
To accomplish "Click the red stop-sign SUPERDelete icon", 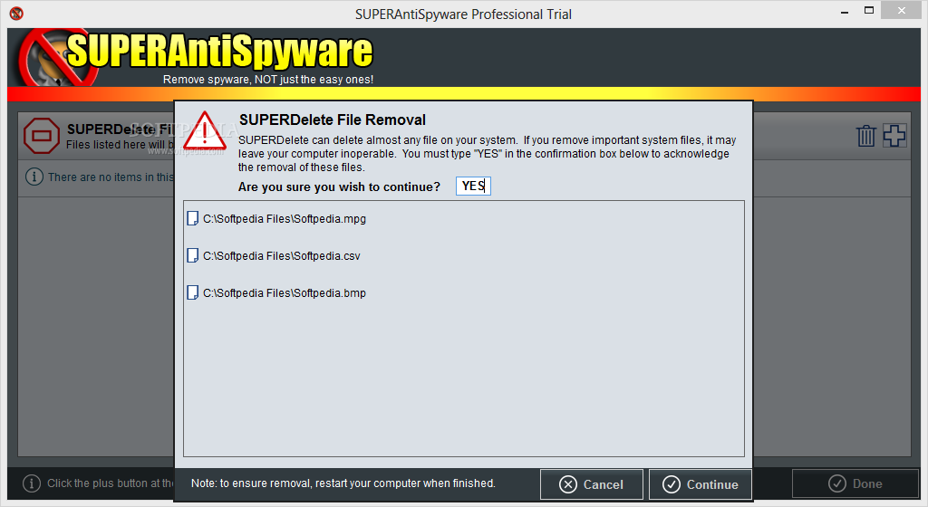I will point(42,136).
